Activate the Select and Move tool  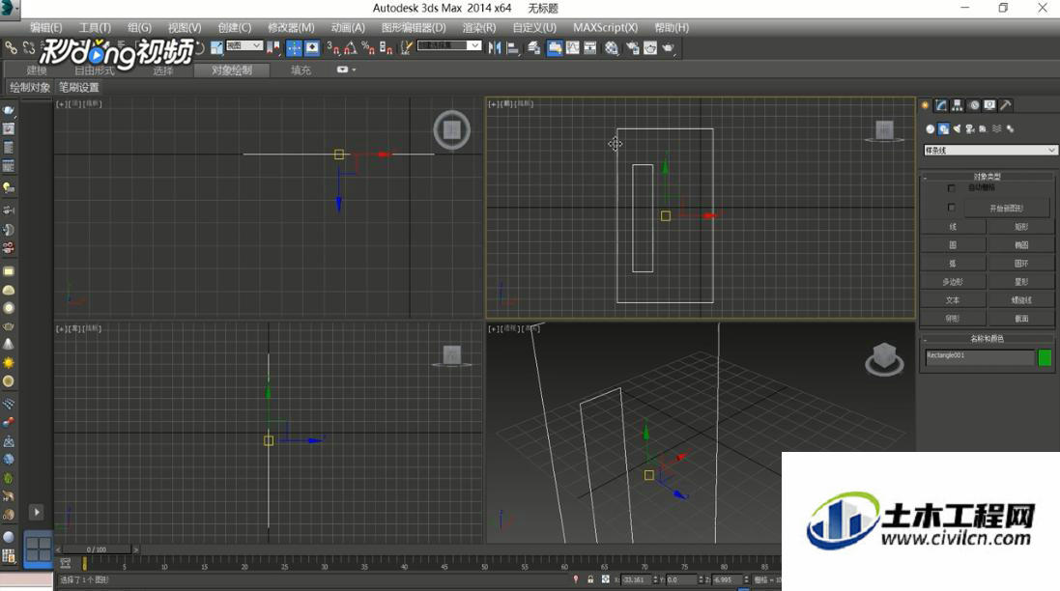click(x=294, y=47)
